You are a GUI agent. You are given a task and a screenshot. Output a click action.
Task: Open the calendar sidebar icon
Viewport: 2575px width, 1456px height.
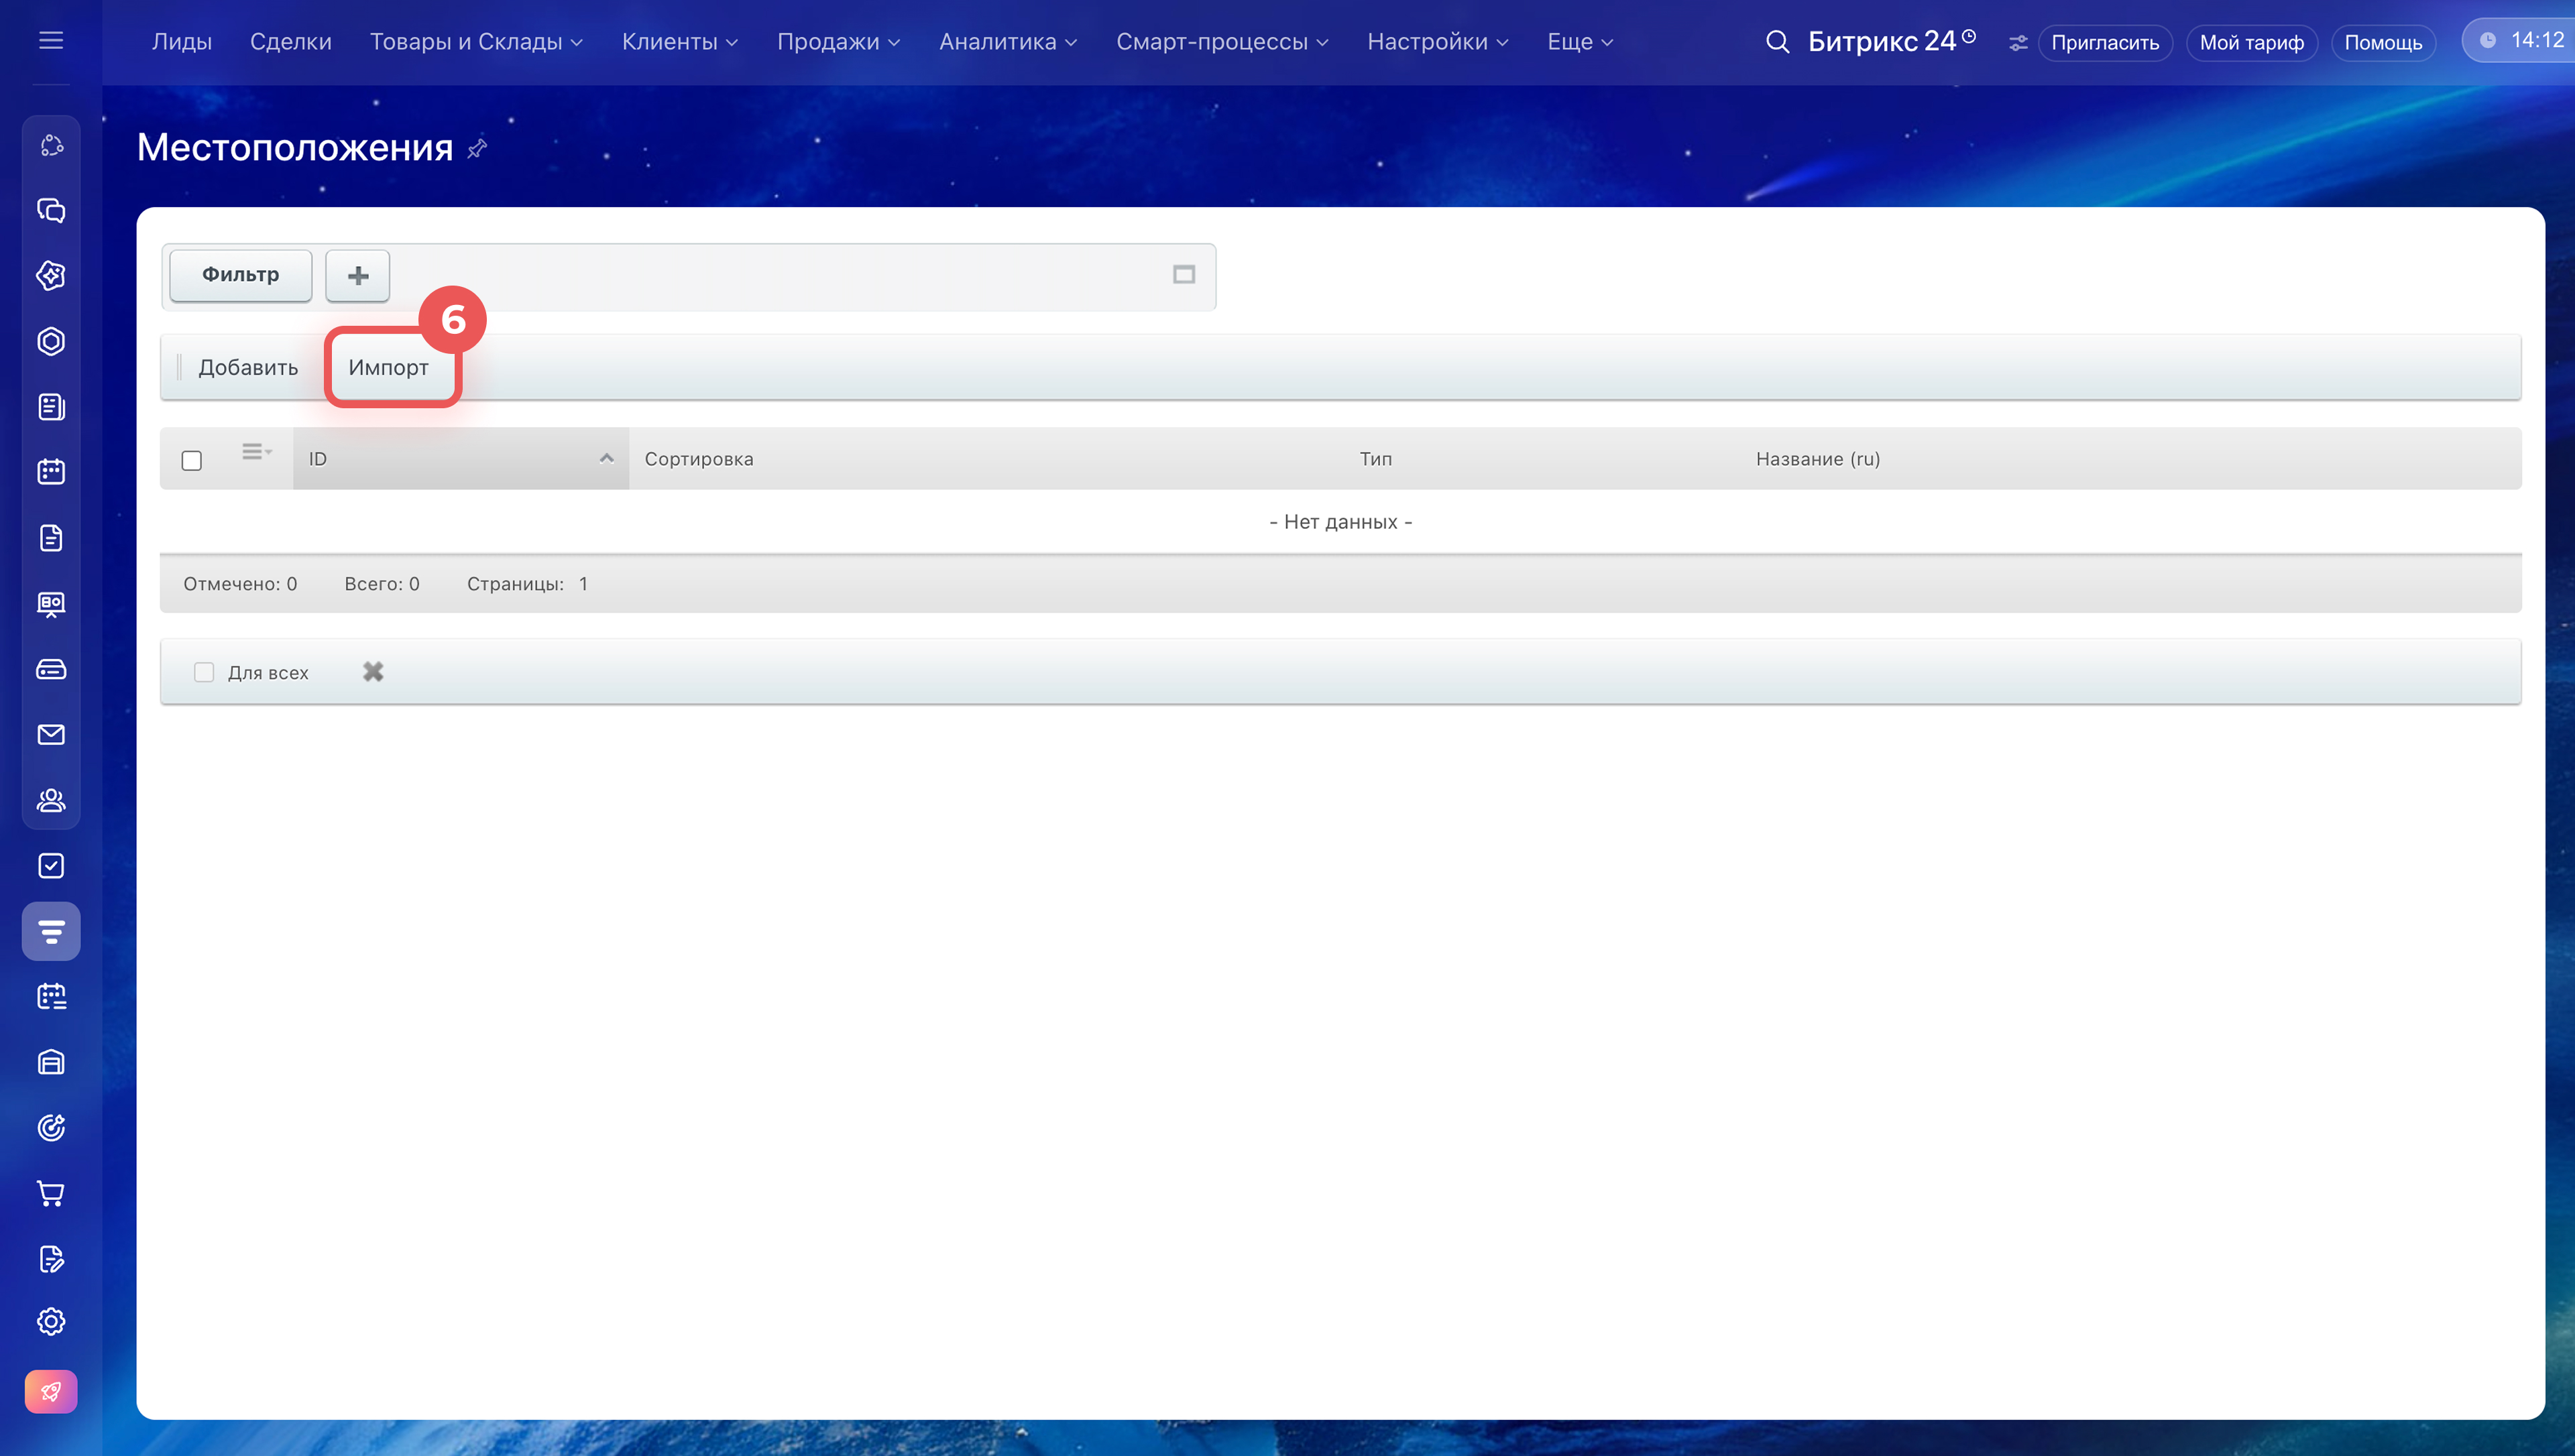point(51,472)
